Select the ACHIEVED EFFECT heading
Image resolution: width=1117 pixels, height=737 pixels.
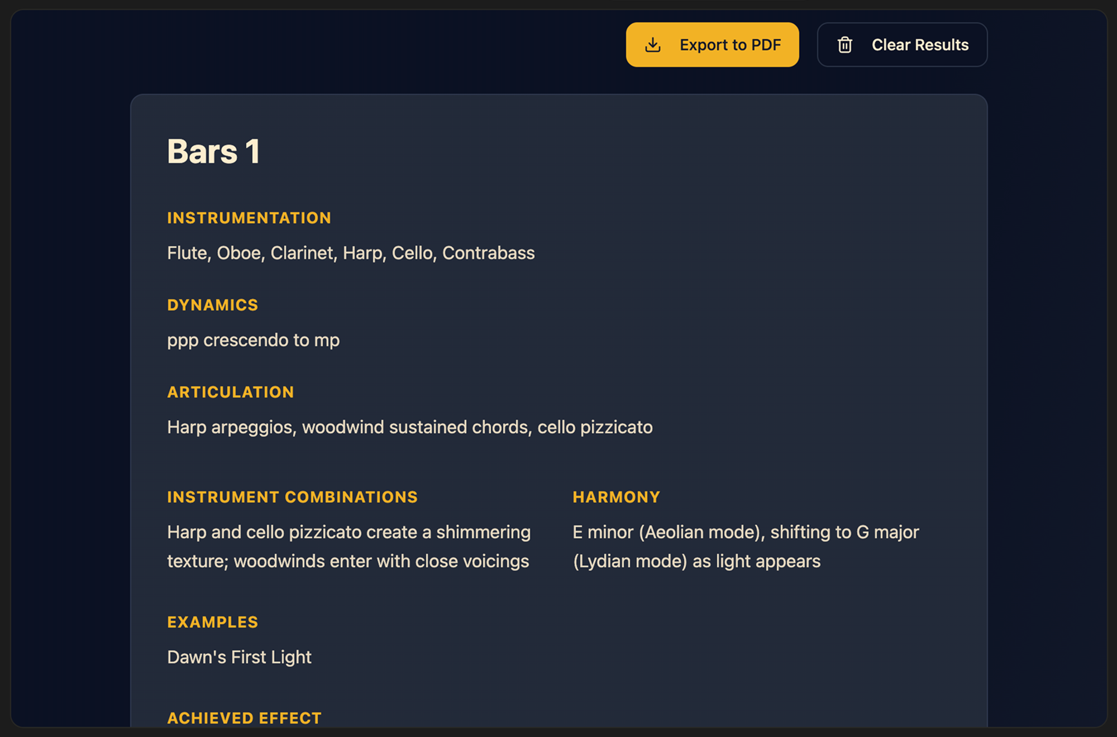(244, 718)
